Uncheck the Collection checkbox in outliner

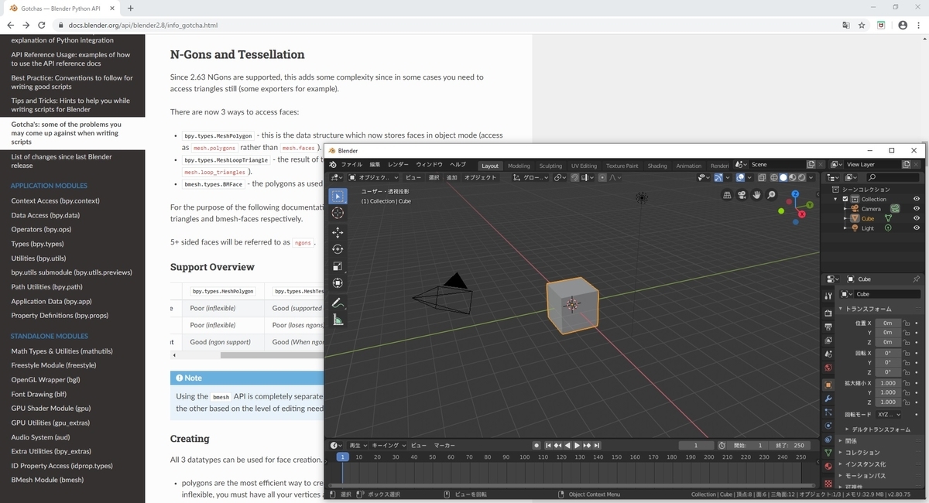pos(845,199)
